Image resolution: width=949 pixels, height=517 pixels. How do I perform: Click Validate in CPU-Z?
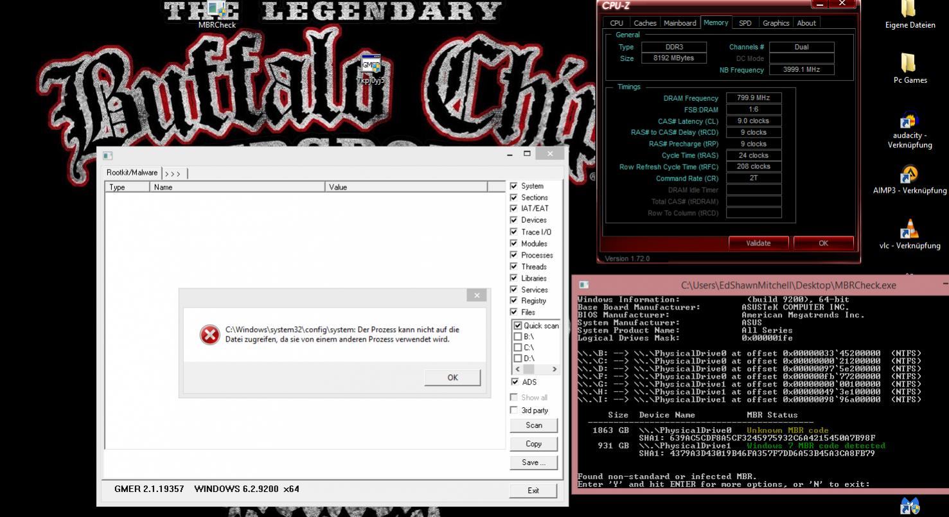(x=758, y=243)
